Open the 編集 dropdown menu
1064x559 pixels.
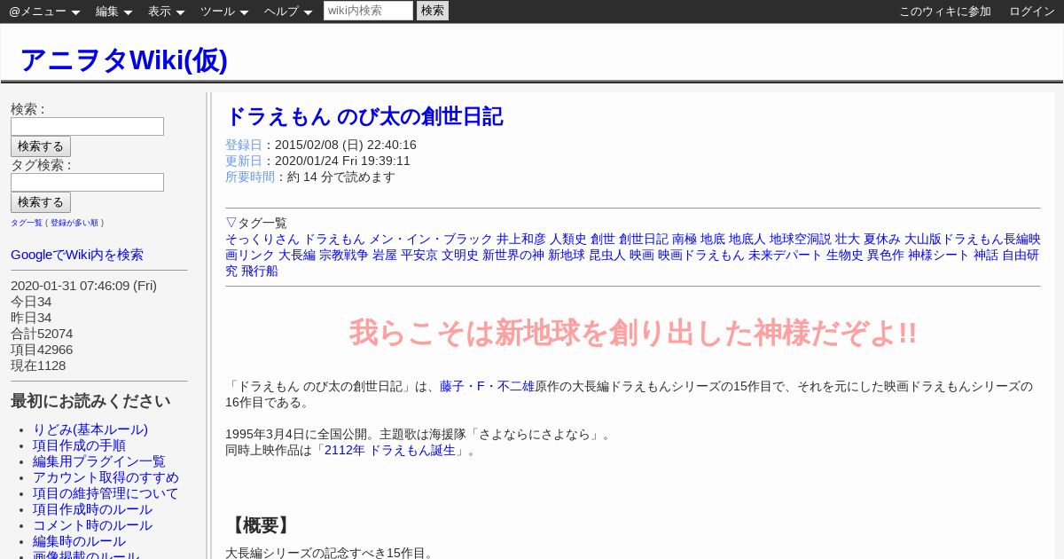pos(113,12)
